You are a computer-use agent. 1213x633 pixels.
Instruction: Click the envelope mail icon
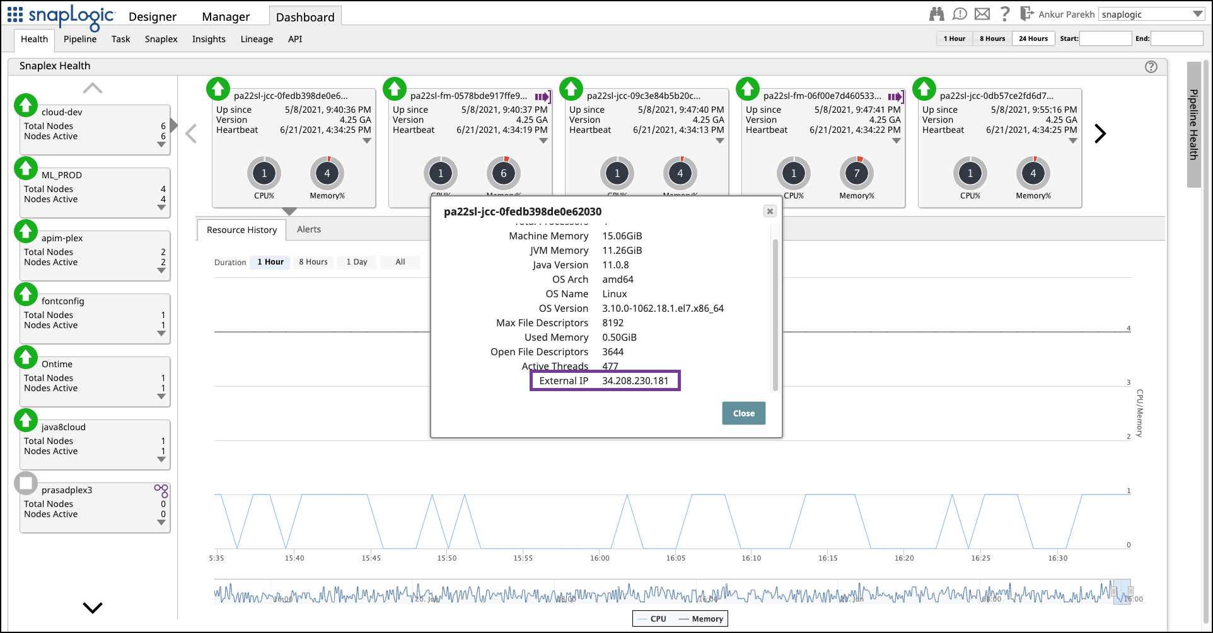(982, 13)
